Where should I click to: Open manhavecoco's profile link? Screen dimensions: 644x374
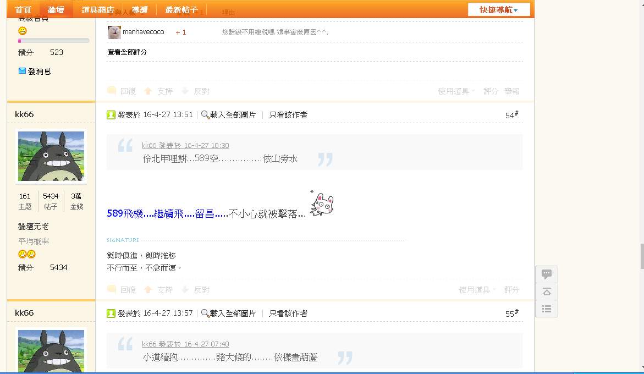(x=144, y=32)
